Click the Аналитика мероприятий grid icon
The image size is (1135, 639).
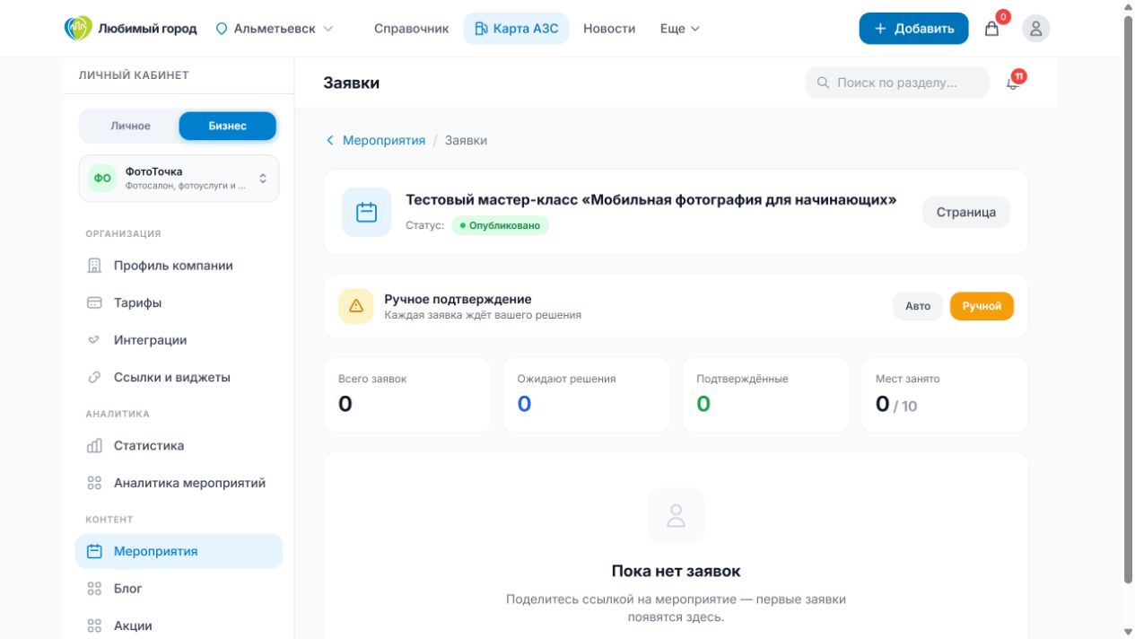click(94, 483)
